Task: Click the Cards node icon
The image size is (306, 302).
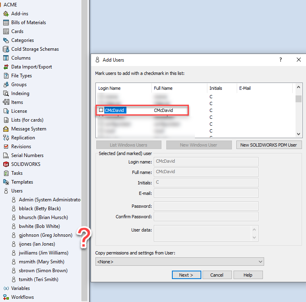Action: tap(6, 31)
